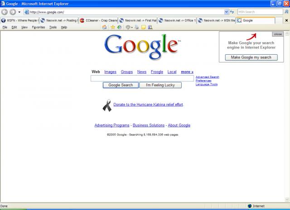Viewport: 290px width, 210px height.
Task: Click the Google logo
Action: click(x=142, y=47)
